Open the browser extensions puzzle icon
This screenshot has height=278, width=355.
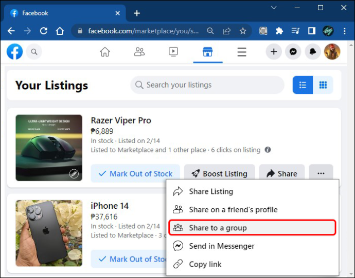point(279,31)
